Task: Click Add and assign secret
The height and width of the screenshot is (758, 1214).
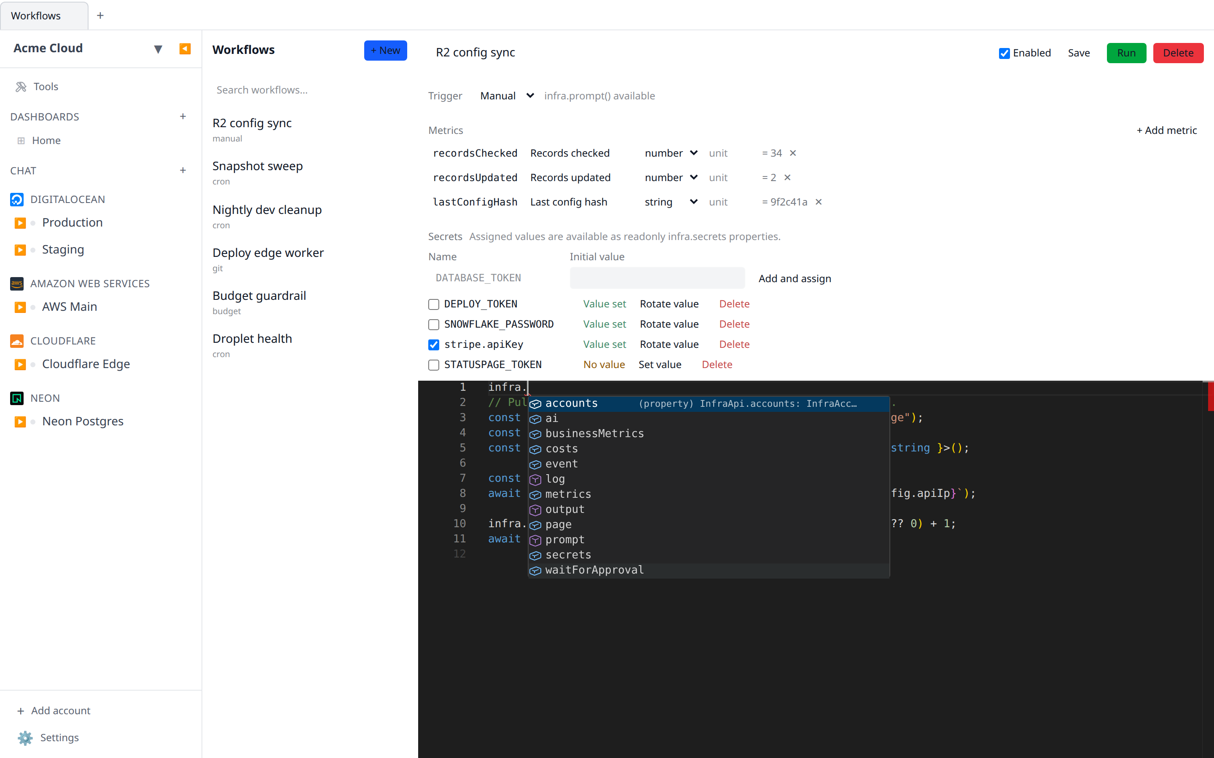Action: pyautogui.click(x=795, y=278)
